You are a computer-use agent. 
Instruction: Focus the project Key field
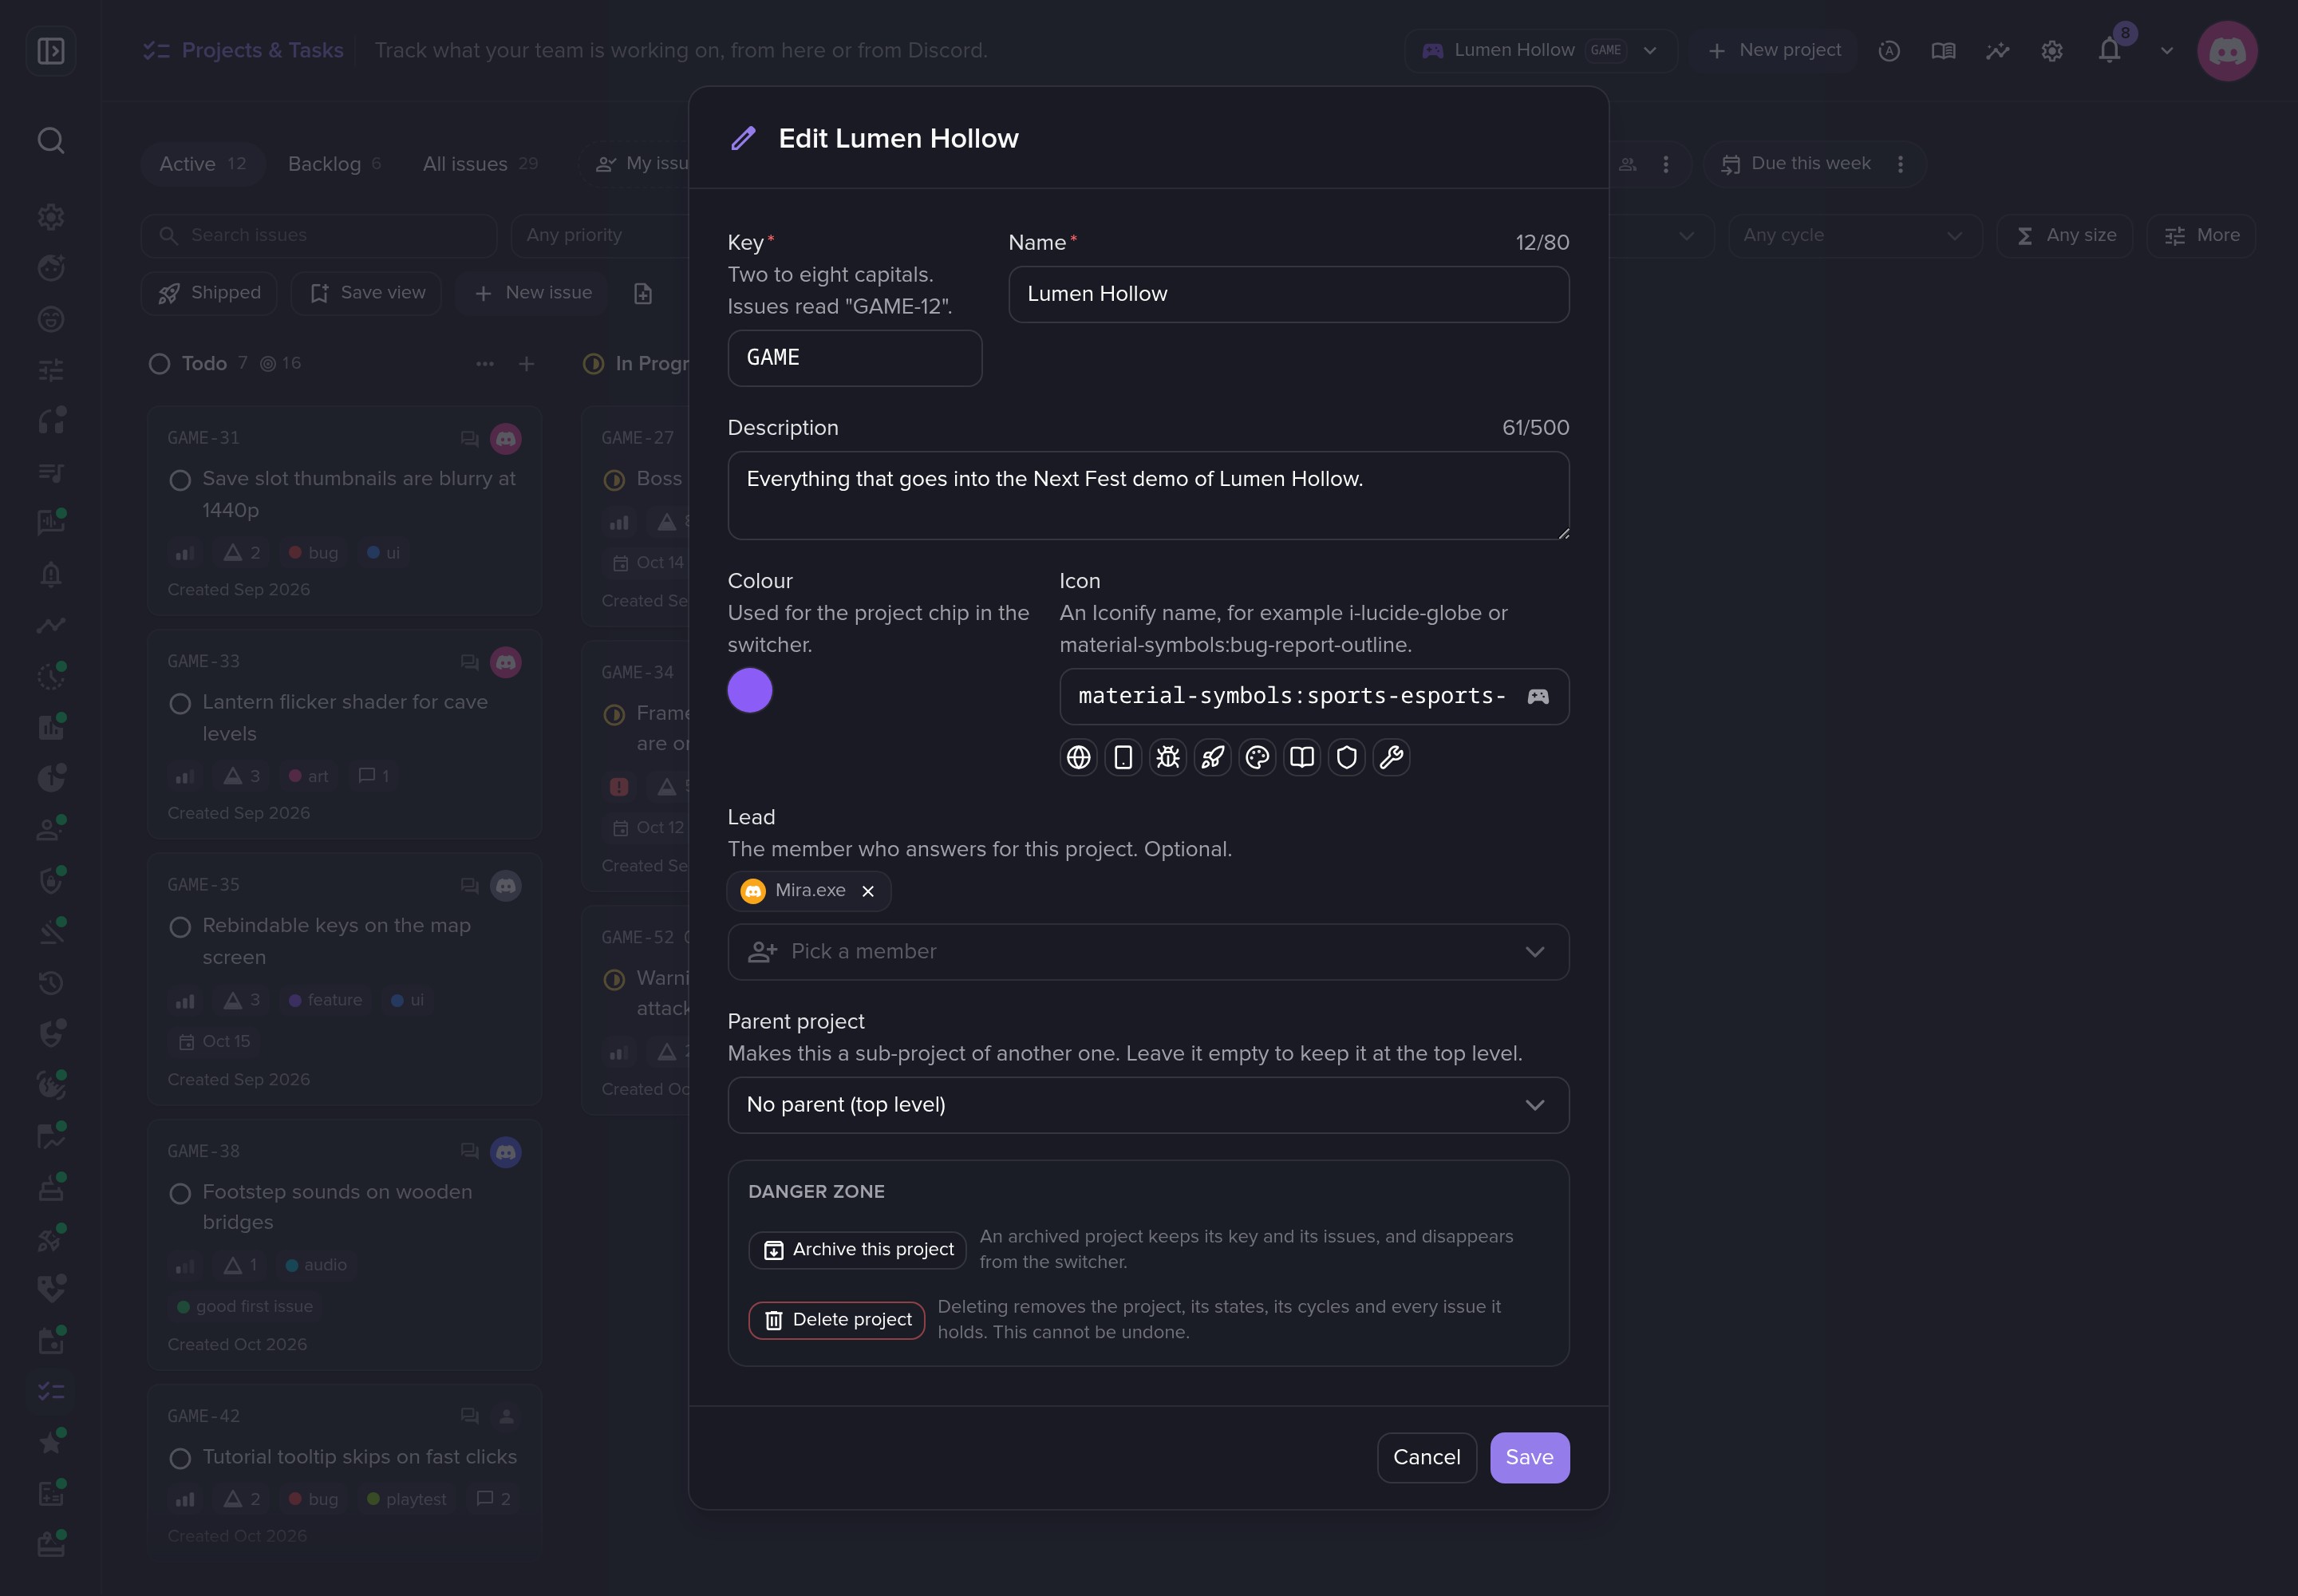tap(854, 358)
